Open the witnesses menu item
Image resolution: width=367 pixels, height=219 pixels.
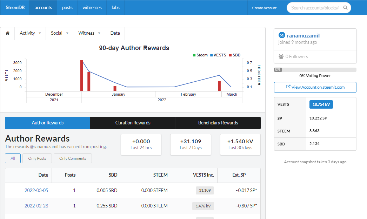[92, 7]
